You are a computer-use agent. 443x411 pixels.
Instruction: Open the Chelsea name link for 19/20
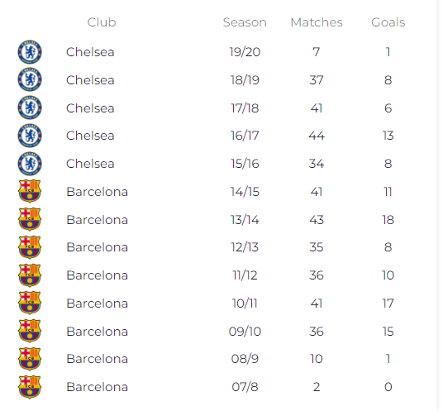[x=90, y=52]
